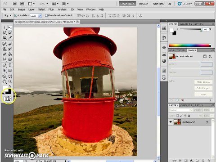
Task: Toggle Quick Mask mode button
Action: 7,99
